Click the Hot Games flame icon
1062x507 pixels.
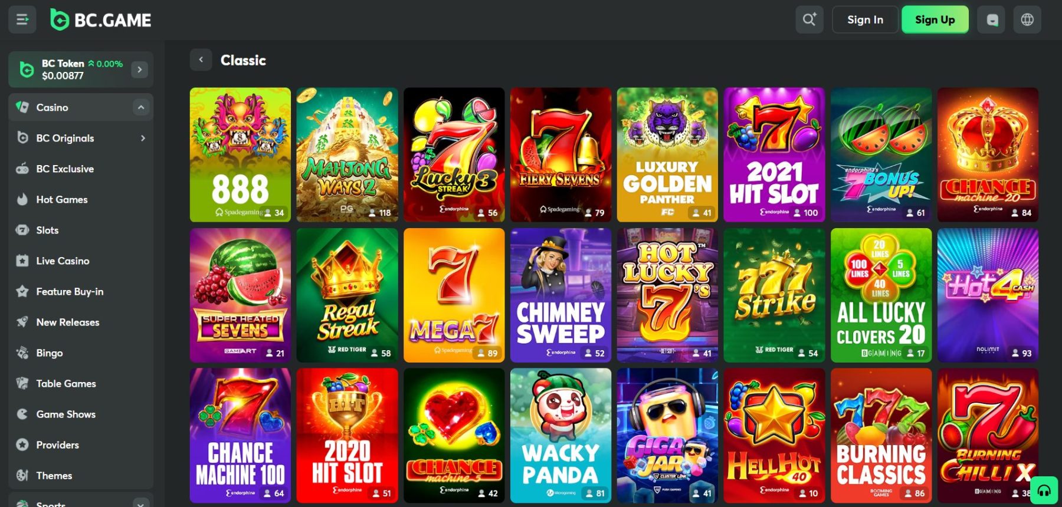(x=22, y=199)
